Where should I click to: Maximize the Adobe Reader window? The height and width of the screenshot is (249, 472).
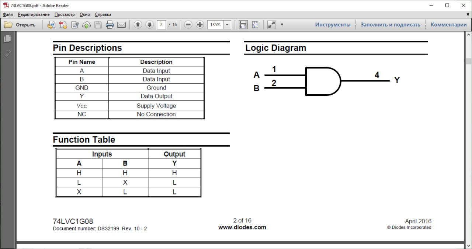point(447,5)
